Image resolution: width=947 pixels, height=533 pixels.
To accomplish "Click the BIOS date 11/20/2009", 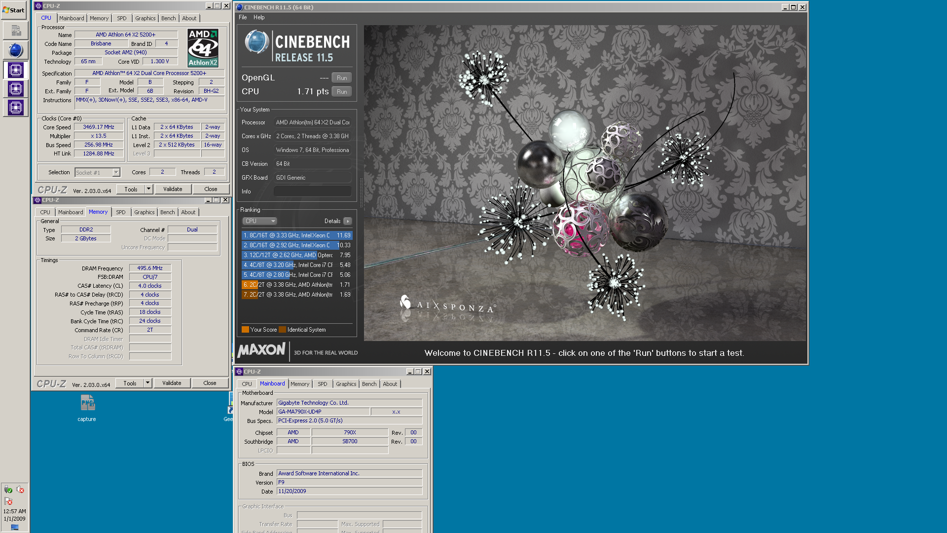I will pos(349,491).
